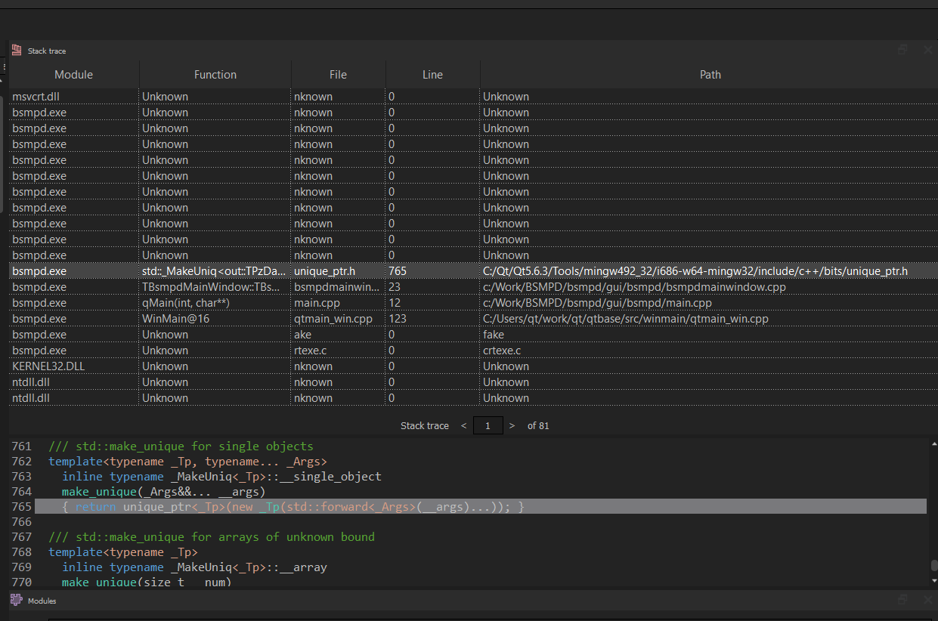Sort frames by the Module column

click(x=73, y=74)
